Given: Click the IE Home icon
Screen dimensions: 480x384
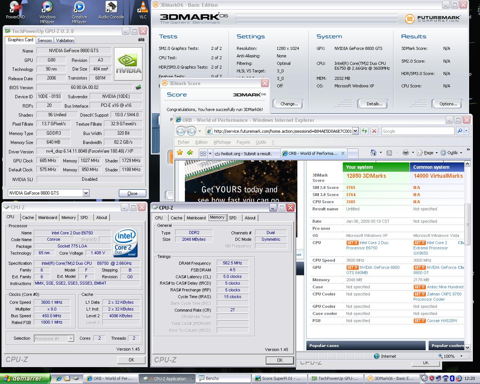Looking at the screenshot, I should point(373,153).
